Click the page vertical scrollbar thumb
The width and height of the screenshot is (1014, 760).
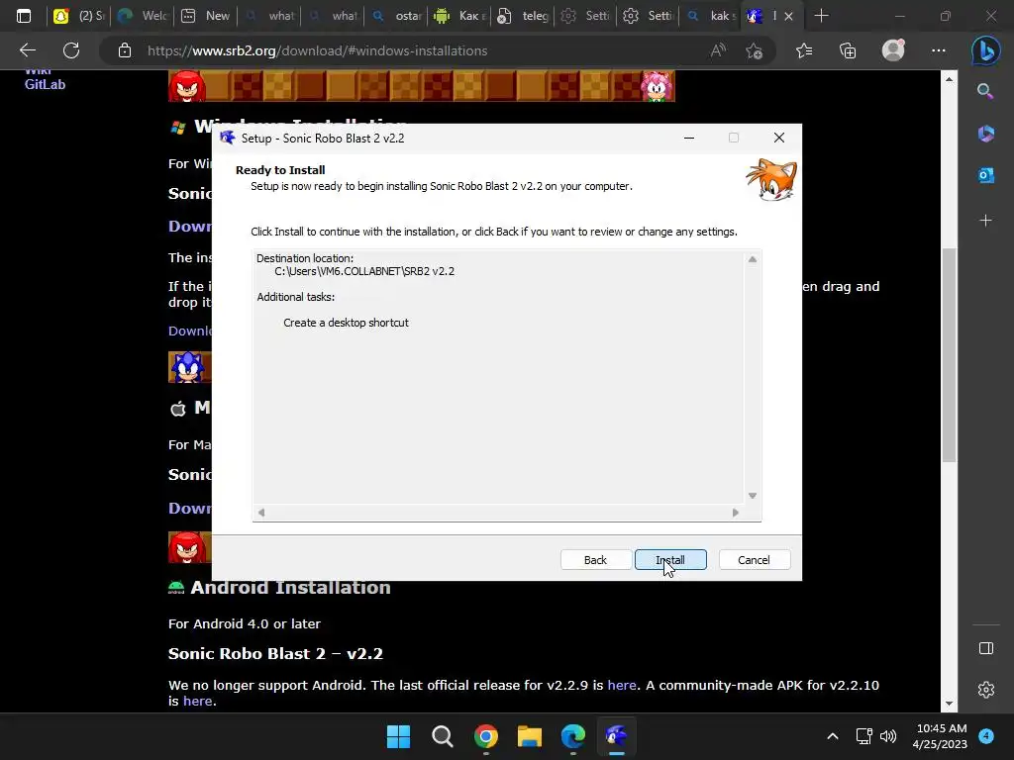(949, 355)
